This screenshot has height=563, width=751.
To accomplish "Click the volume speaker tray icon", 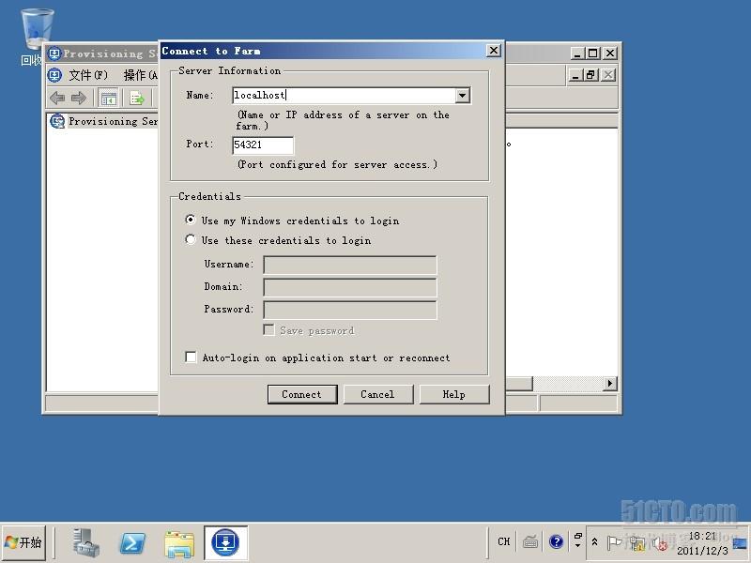I will [661, 544].
